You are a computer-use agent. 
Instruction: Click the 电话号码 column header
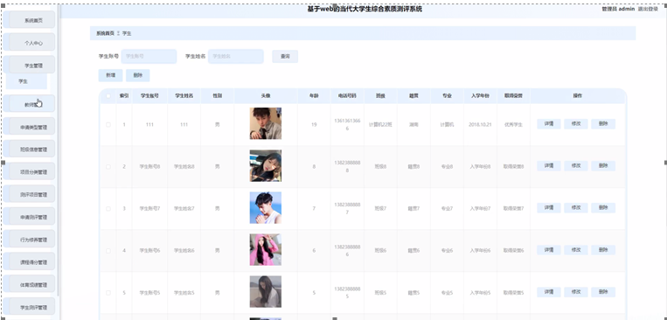coord(348,96)
